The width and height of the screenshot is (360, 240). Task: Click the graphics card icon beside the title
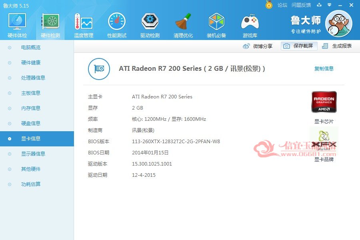coord(99,69)
